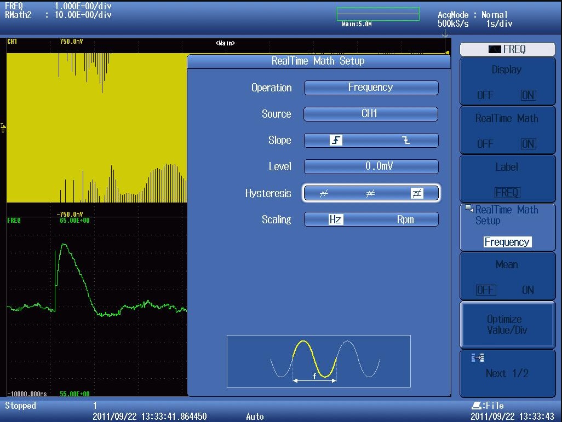
Task: Choose the middle hysteresis level icon
Action: pos(370,193)
